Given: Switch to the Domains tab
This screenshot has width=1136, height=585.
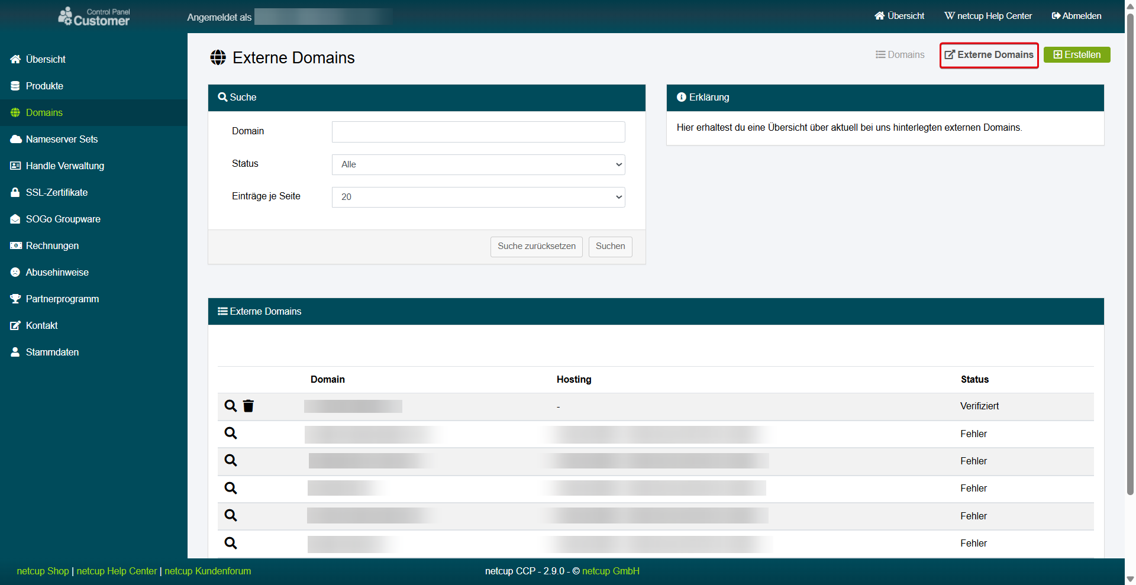Looking at the screenshot, I should tap(900, 54).
